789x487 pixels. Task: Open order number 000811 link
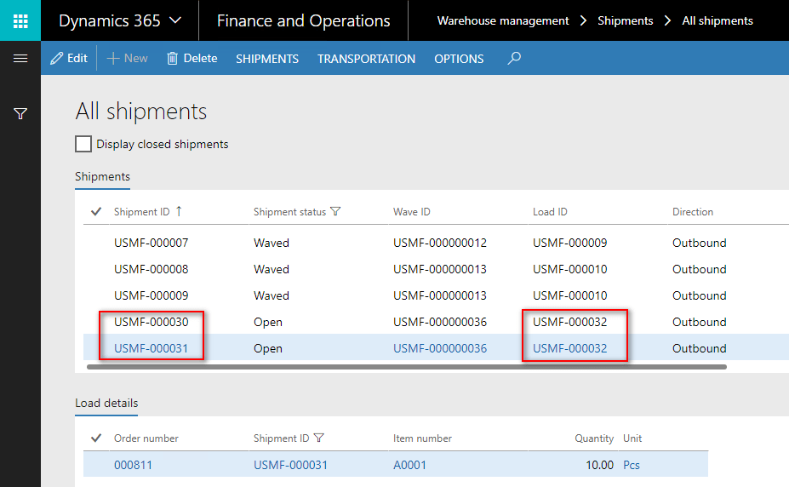click(133, 465)
